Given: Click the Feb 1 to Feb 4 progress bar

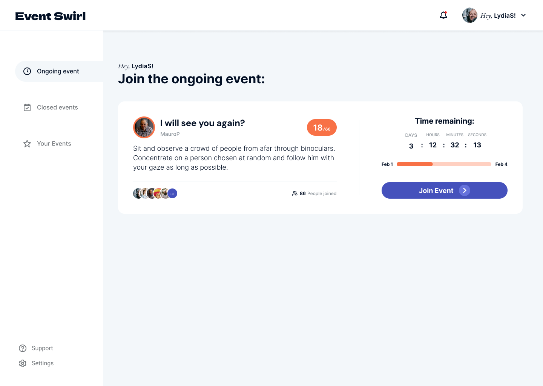Looking at the screenshot, I should (x=444, y=164).
